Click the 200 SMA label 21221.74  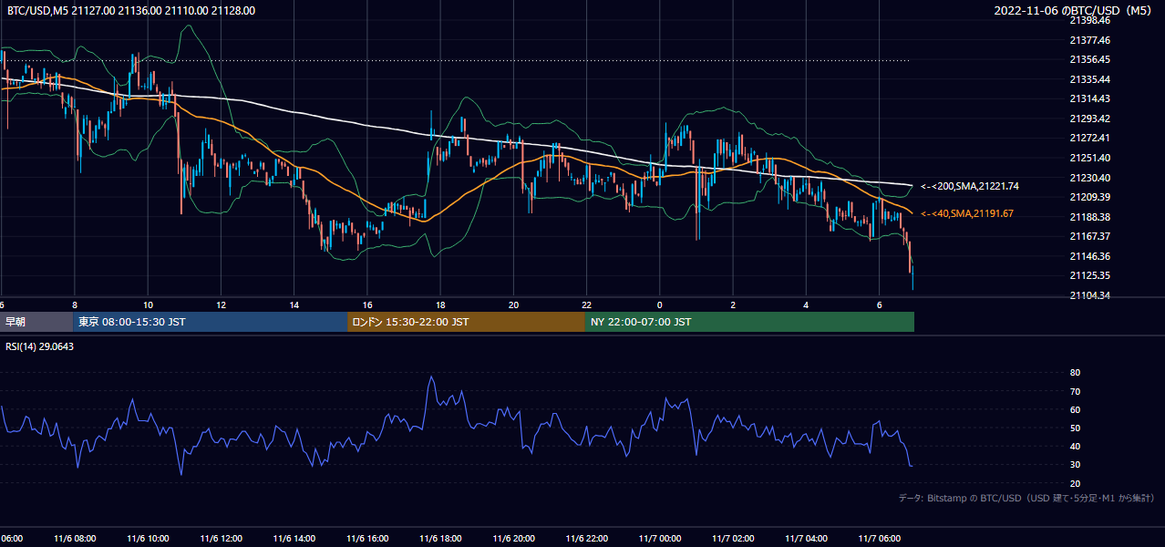[x=970, y=186]
